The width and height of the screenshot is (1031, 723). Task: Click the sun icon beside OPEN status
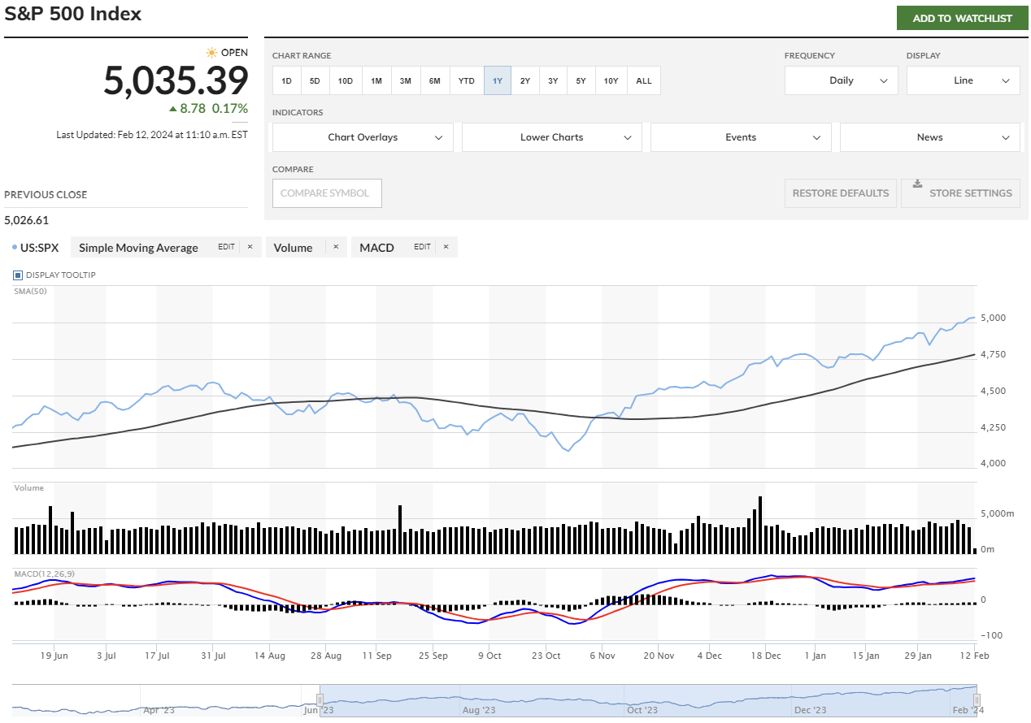pyautogui.click(x=211, y=53)
